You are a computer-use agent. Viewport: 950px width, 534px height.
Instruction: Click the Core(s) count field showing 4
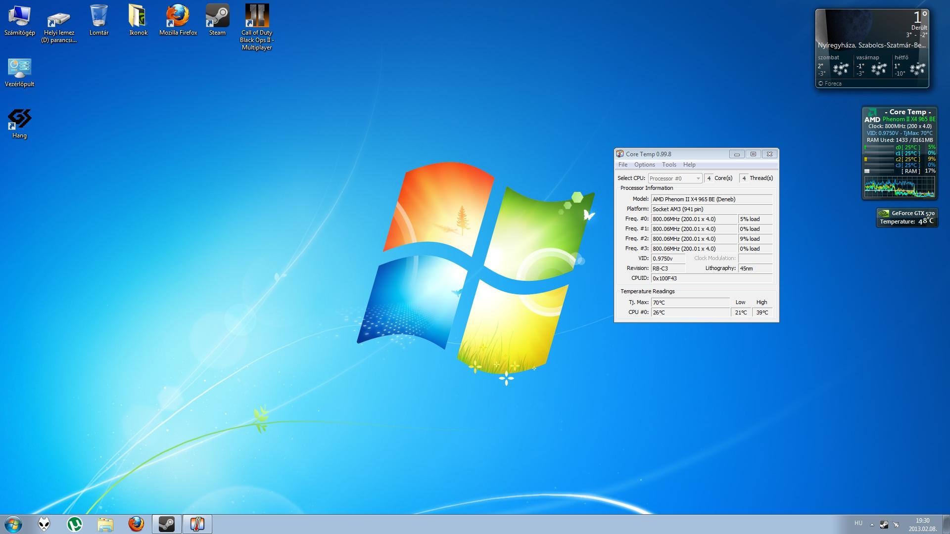[709, 178]
